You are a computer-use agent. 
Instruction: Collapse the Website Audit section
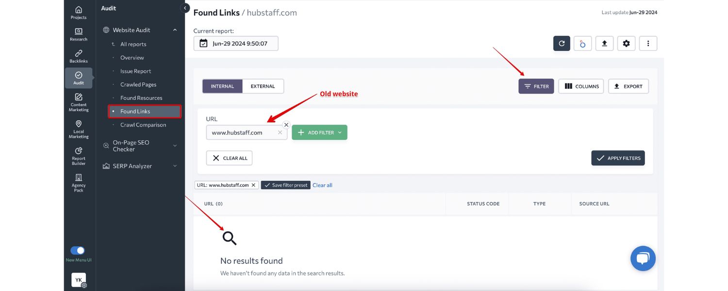point(175,30)
